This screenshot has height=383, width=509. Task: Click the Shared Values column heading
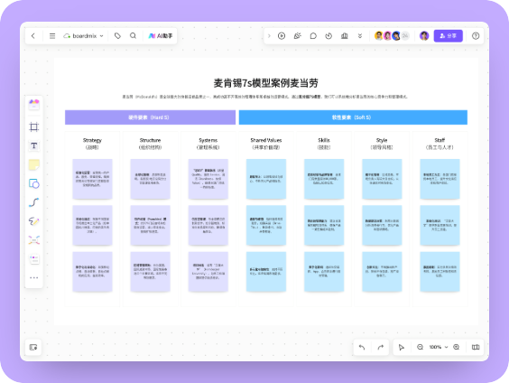click(266, 144)
